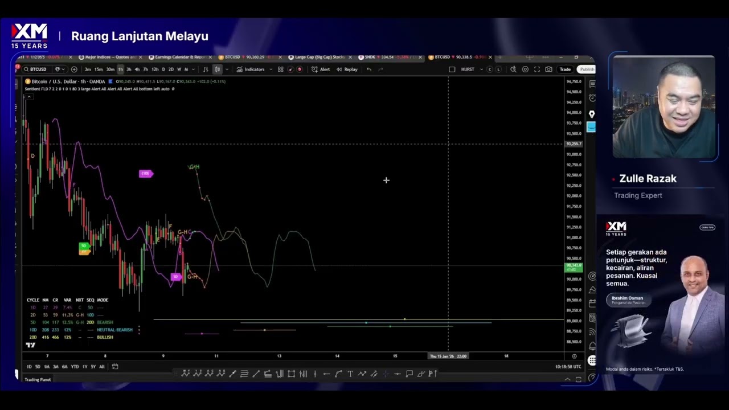Open the quick search icon
The image size is (729, 410).
(x=513, y=69)
